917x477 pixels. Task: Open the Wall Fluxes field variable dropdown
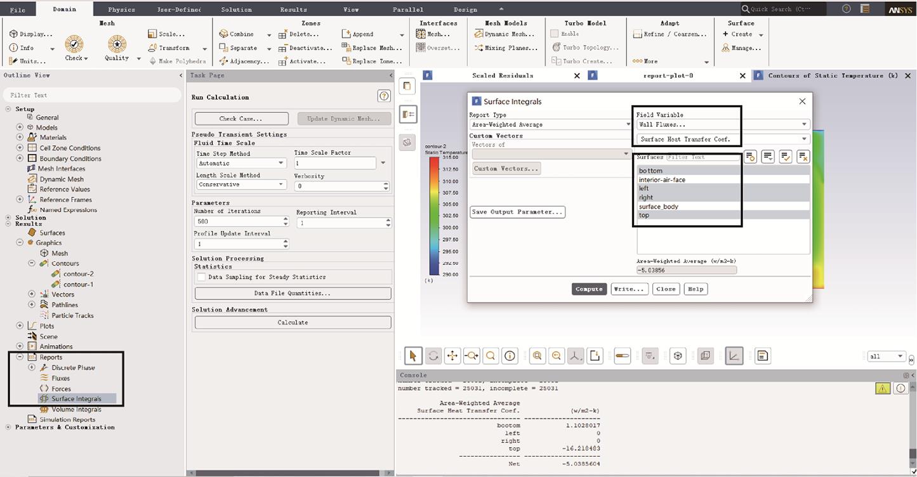(x=723, y=124)
